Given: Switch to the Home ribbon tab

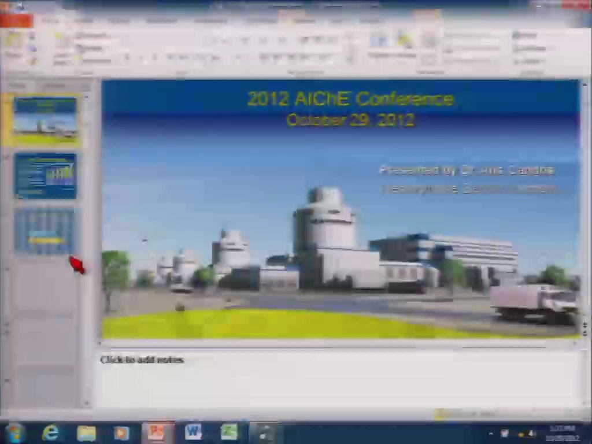Looking at the screenshot, I should tap(51, 21).
